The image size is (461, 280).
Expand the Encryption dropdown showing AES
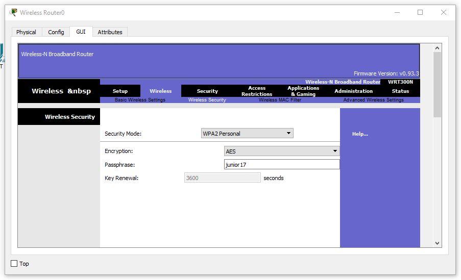click(282, 151)
